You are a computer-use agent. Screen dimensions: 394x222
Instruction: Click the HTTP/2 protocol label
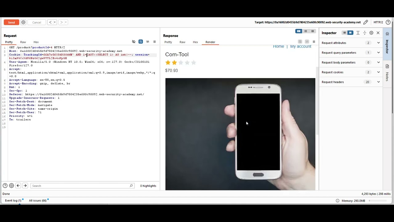[x=378, y=22]
